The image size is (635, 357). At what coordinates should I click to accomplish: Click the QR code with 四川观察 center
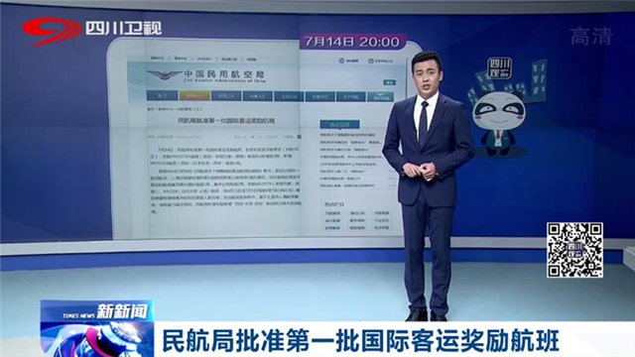(x=574, y=250)
